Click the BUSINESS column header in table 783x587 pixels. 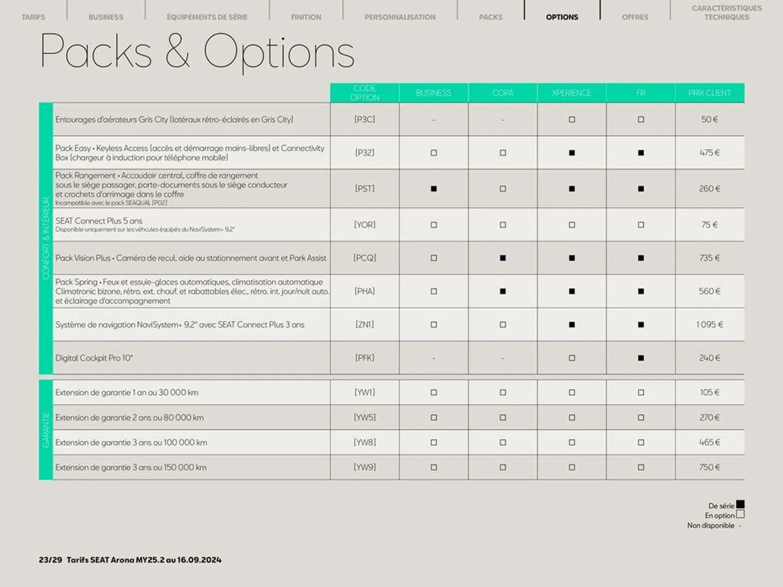434,93
